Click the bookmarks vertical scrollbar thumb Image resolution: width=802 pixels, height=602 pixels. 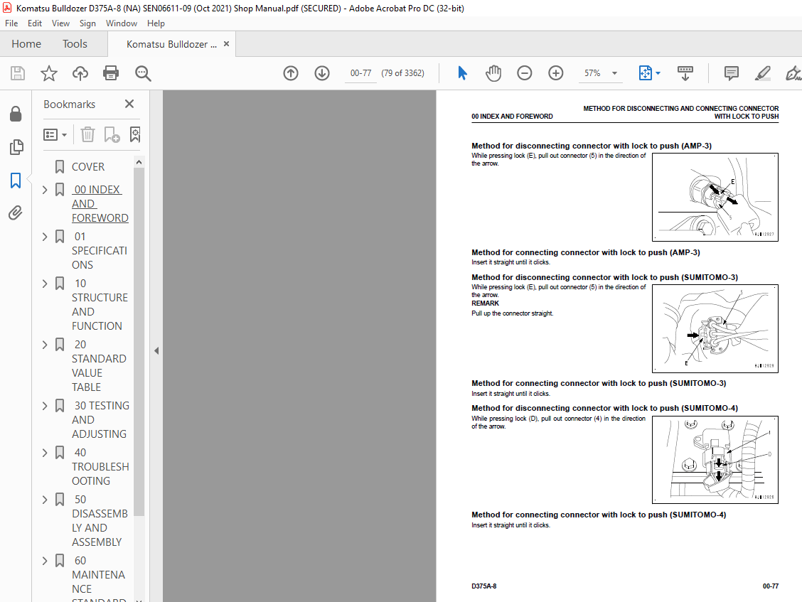[139, 342]
